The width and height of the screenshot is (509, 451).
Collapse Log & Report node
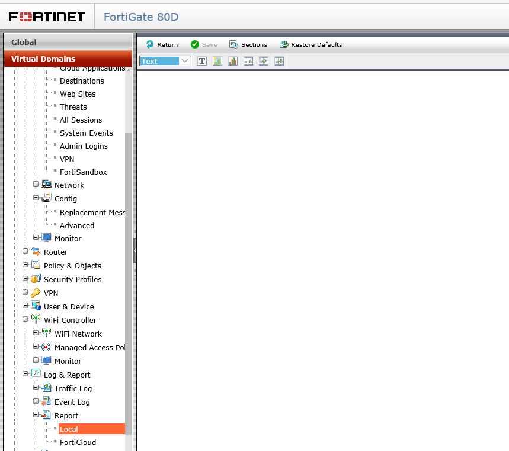point(25,374)
